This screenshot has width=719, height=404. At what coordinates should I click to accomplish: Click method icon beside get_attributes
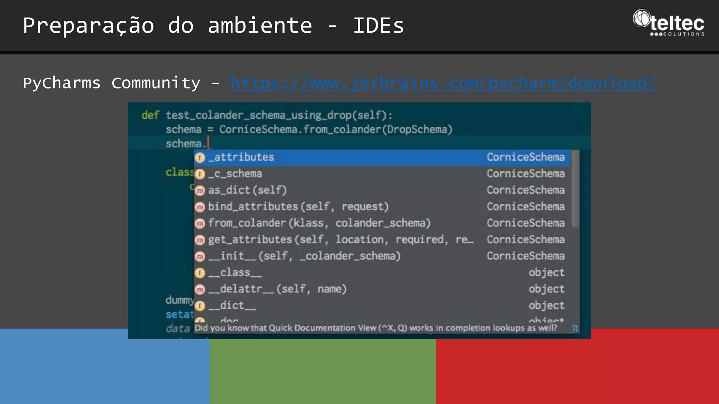pyautogui.click(x=200, y=240)
